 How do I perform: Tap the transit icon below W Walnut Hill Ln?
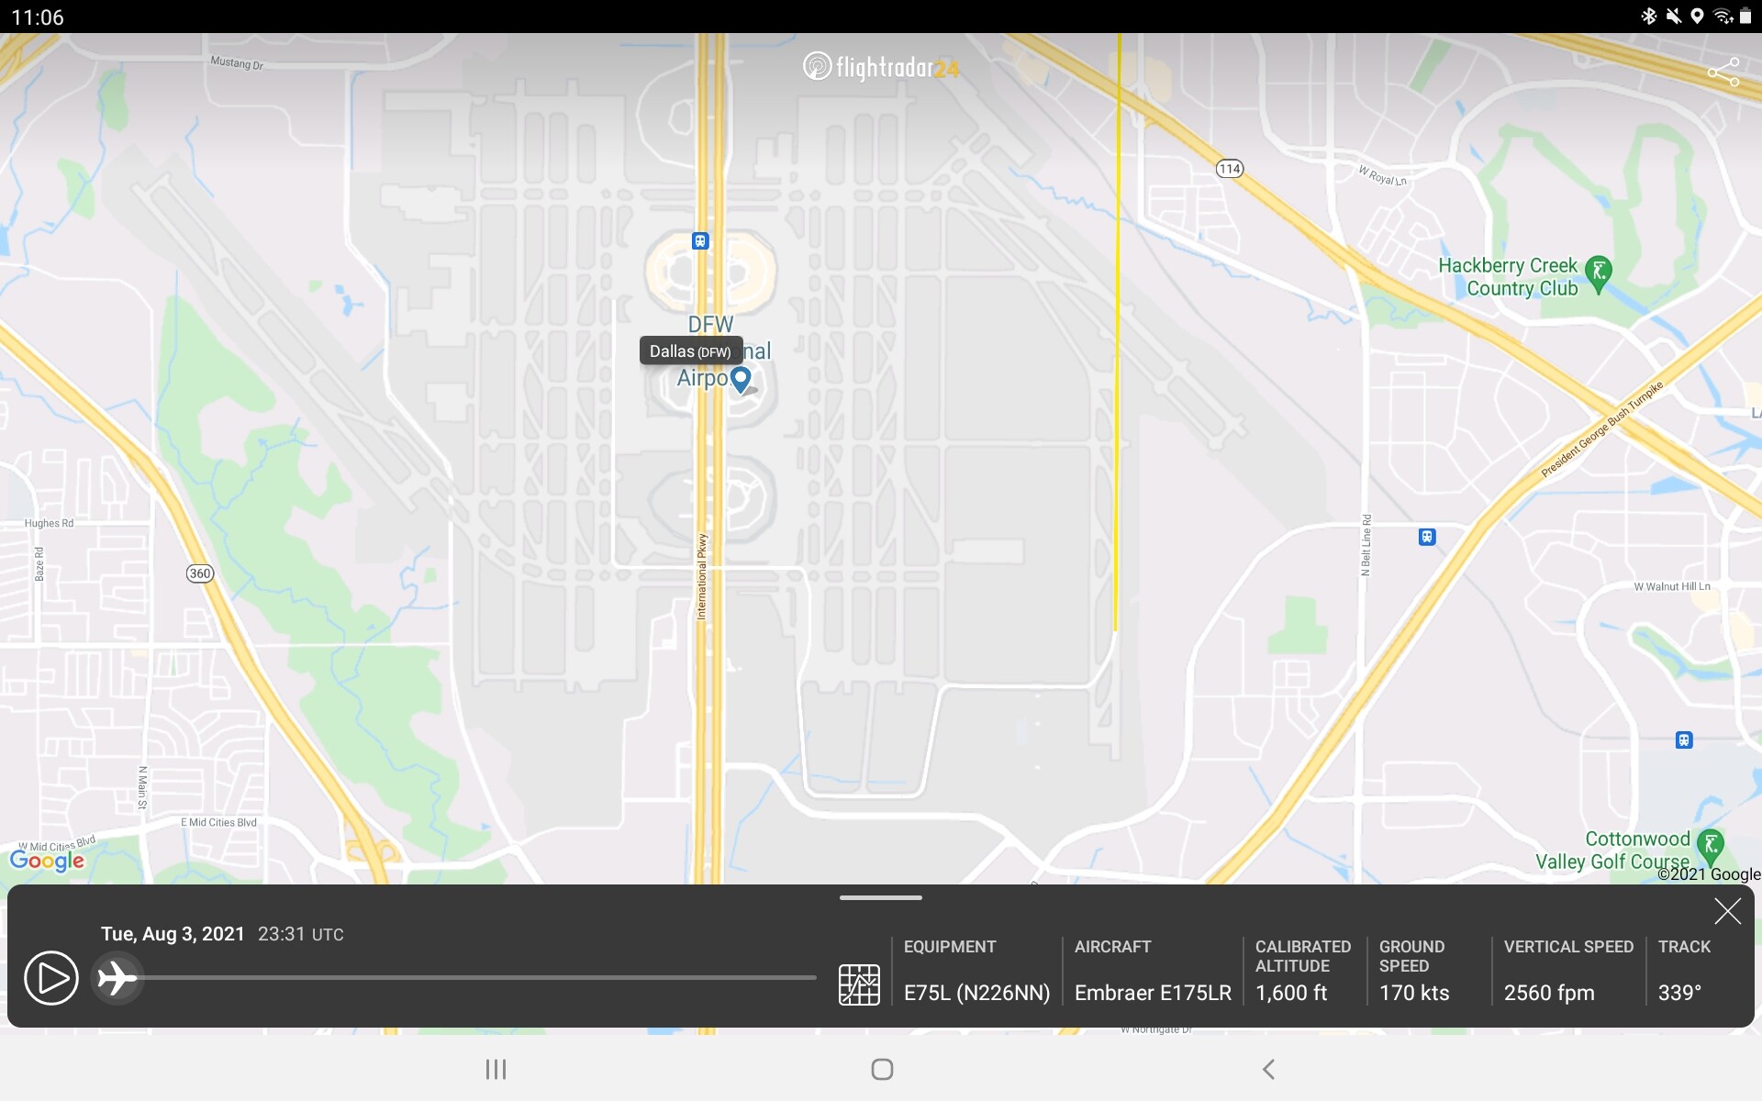click(x=1684, y=740)
